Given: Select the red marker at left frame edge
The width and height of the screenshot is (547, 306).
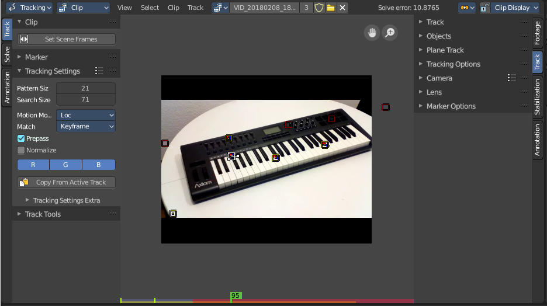Looking at the screenshot, I should pyautogui.click(x=165, y=143).
